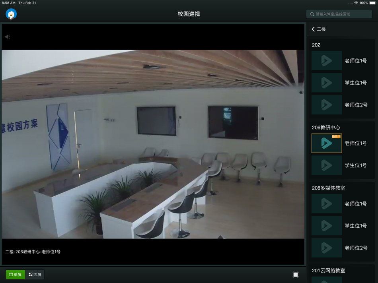
Task: Focus the 请输入教室/监控区域 search field
Action: (339, 14)
